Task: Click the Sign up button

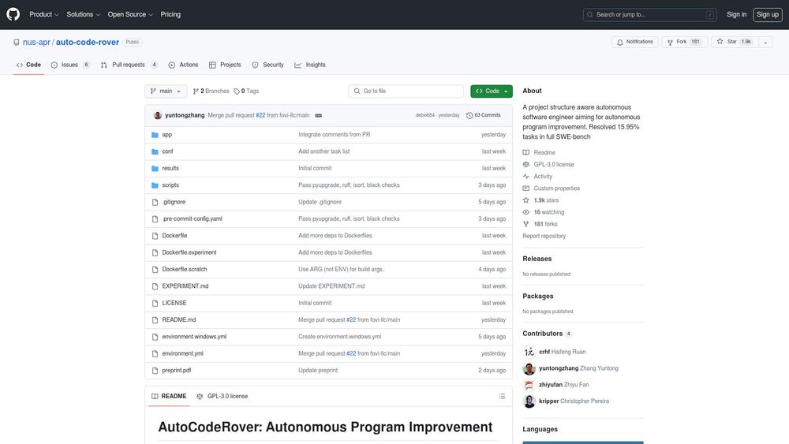Action: coord(768,14)
